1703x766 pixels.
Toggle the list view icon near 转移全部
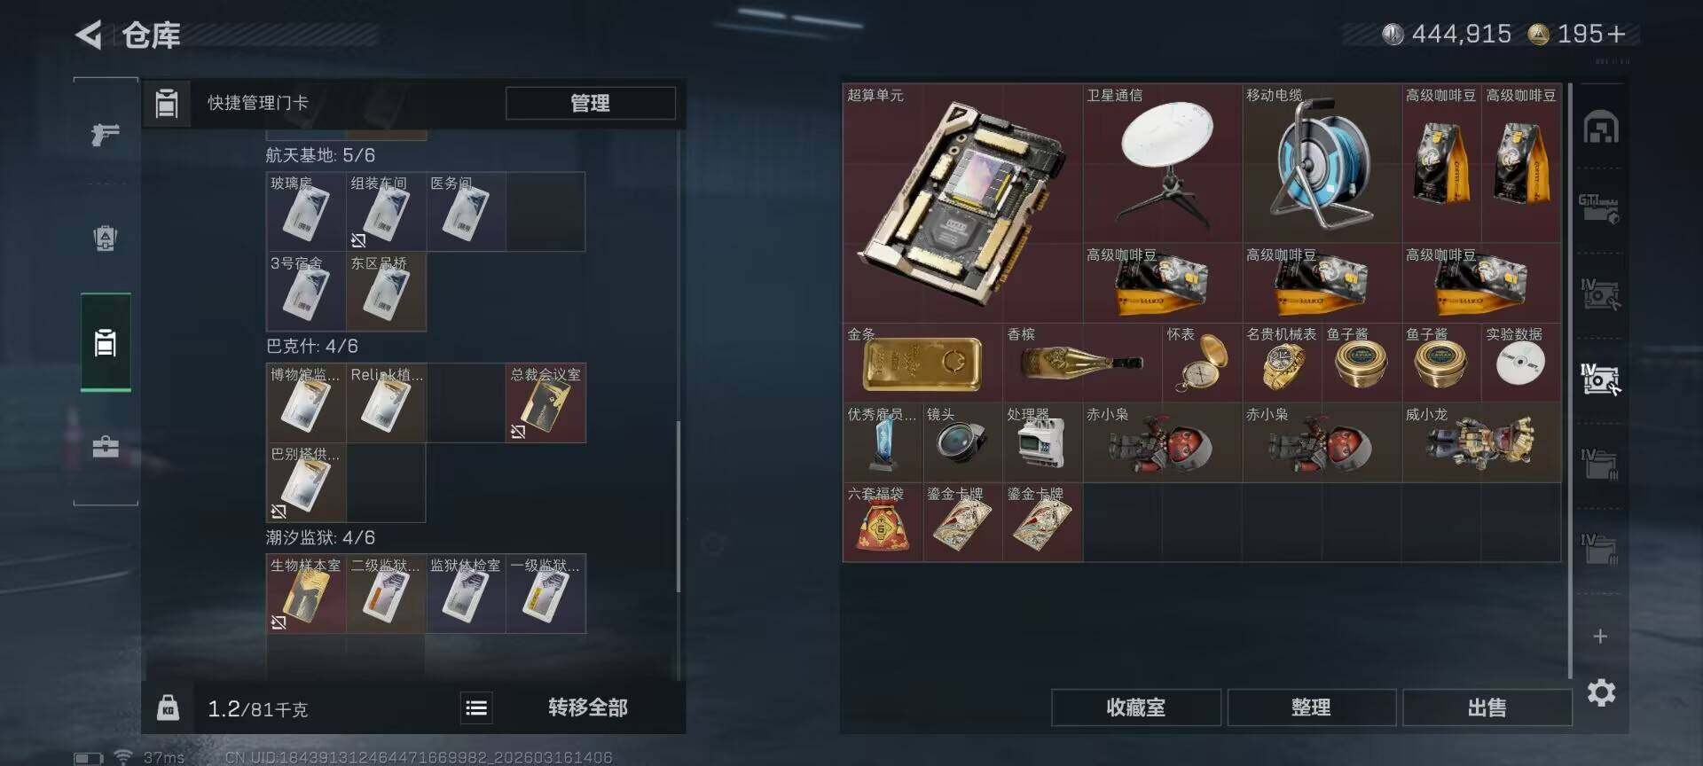pyautogui.click(x=476, y=707)
